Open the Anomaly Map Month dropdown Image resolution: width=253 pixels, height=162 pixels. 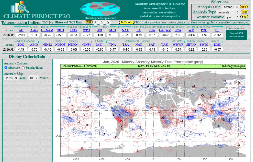tap(33, 78)
